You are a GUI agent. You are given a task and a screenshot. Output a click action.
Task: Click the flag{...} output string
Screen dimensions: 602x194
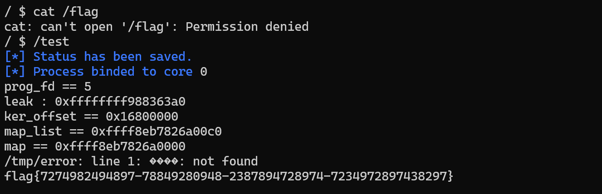pos(229,177)
